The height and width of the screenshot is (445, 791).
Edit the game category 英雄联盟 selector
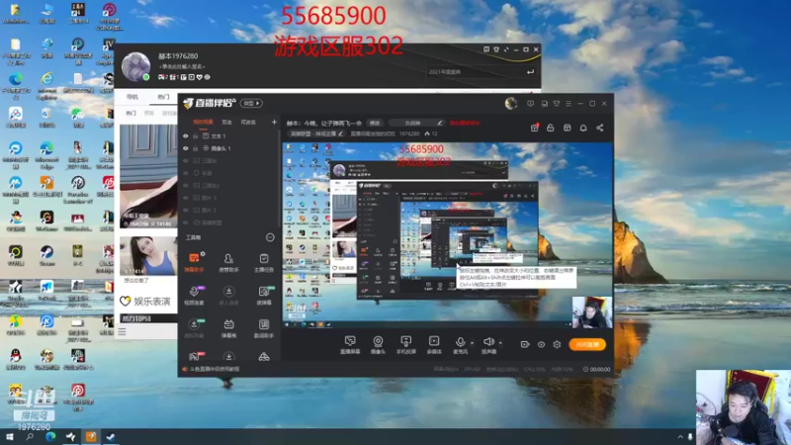pos(316,133)
